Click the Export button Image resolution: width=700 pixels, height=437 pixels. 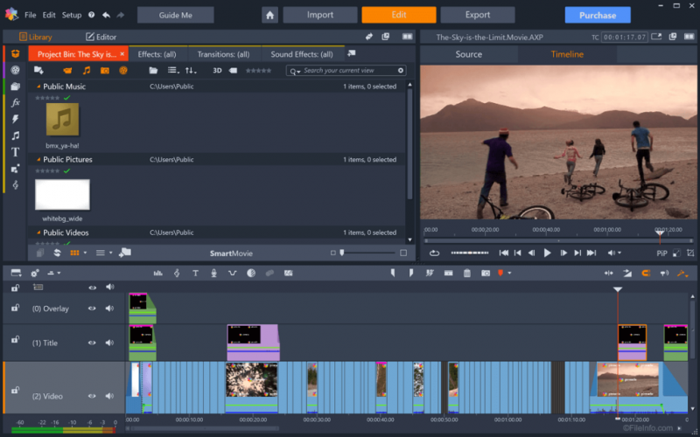477,15
